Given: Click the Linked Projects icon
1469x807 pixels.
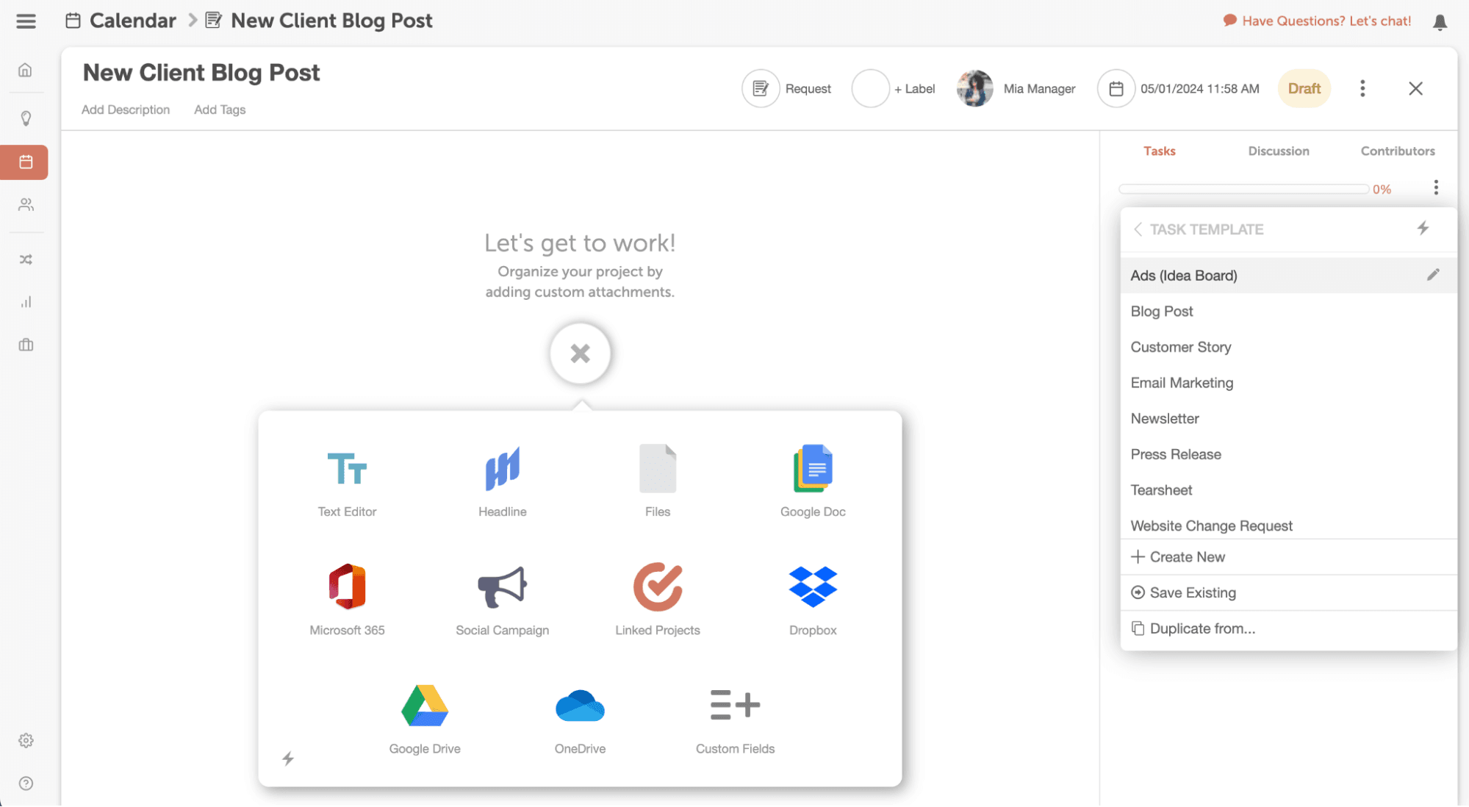Looking at the screenshot, I should click(x=657, y=587).
